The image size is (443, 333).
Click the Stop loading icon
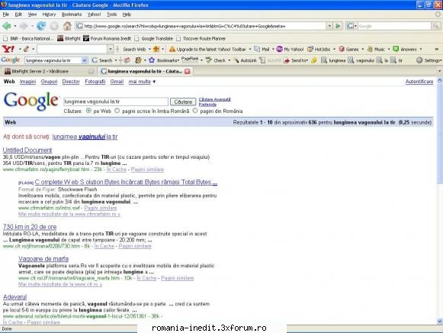click(54, 26)
